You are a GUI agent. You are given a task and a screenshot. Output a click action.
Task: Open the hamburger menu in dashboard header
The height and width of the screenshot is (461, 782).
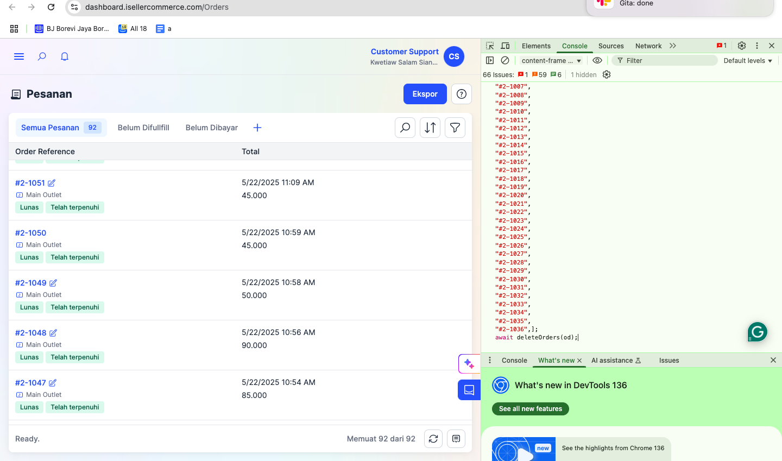pyautogui.click(x=19, y=56)
